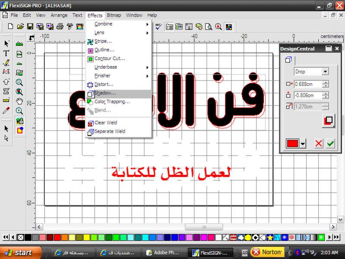
Task: Expand the Finisher submenu
Action: 147,76
